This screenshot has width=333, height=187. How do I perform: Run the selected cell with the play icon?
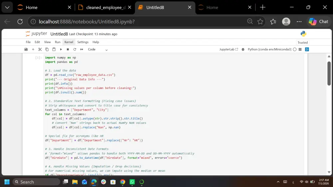click(x=61, y=49)
